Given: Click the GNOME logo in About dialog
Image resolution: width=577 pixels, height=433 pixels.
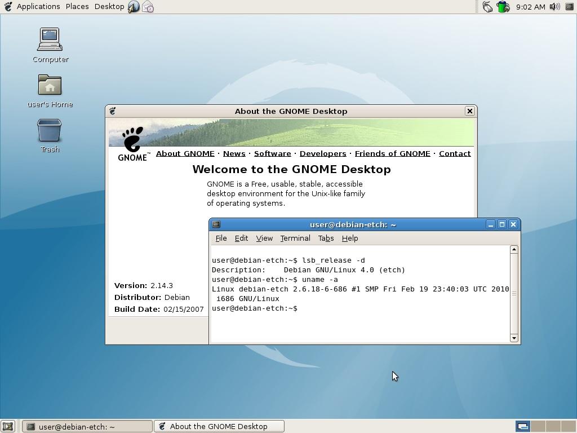Looking at the screenshot, I should coord(133,144).
